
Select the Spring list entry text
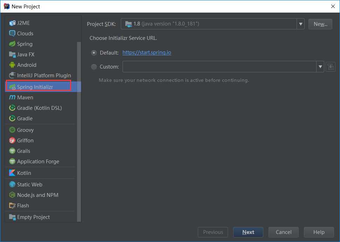point(25,44)
